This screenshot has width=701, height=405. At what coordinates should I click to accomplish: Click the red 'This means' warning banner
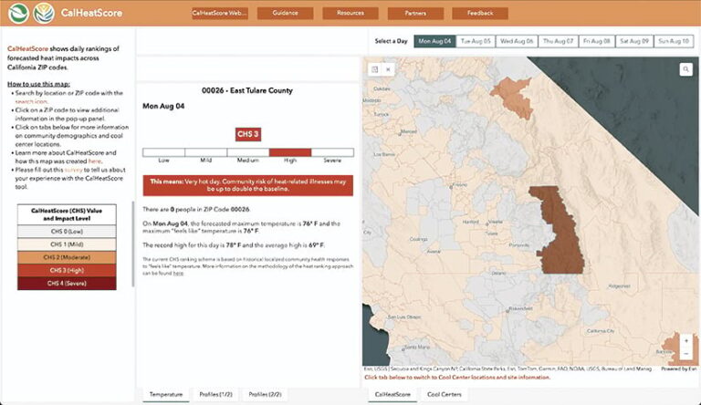coord(248,185)
